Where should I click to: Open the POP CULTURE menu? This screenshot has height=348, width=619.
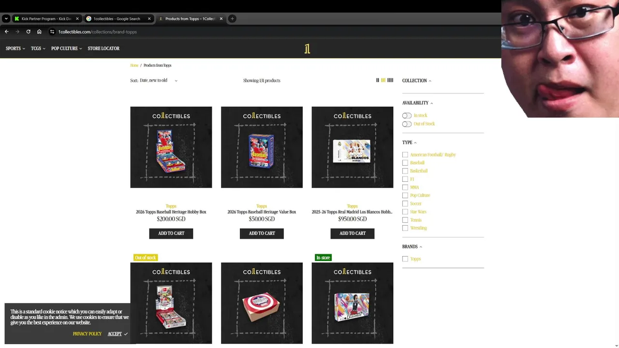pos(67,48)
